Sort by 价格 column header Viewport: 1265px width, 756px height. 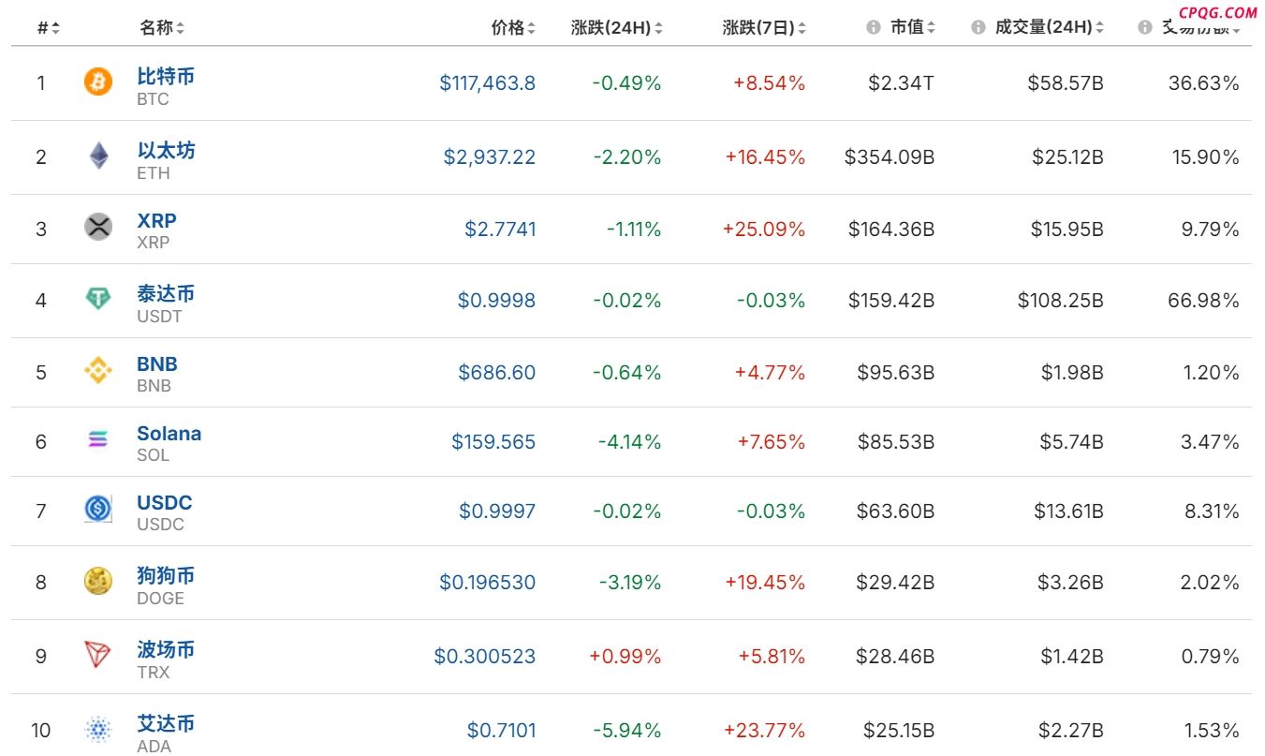tap(513, 28)
